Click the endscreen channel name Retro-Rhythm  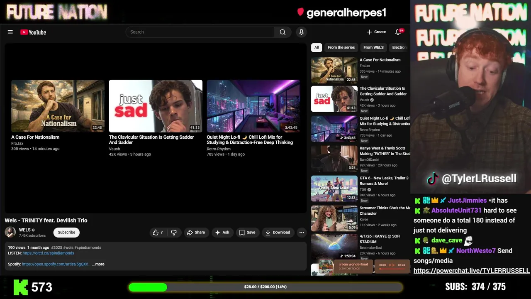(x=219, y=149)
